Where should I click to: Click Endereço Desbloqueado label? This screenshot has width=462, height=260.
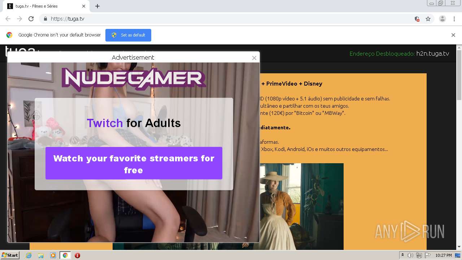(x=382, y=53)
